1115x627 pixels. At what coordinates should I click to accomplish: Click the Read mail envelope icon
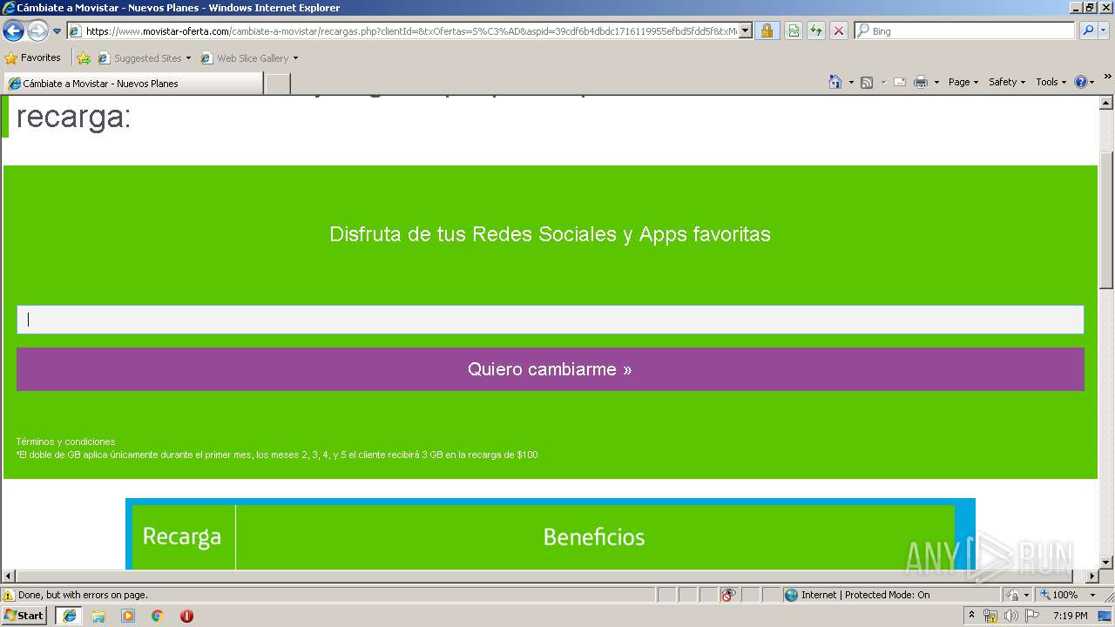point(900,82)
